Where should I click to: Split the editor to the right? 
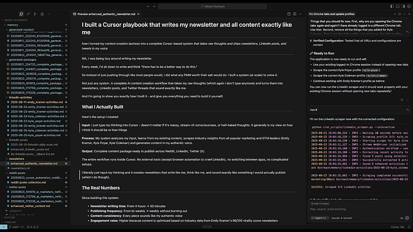[x=295, y=14]
